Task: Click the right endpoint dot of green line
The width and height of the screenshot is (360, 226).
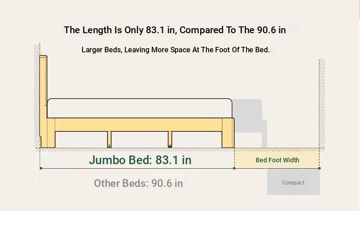Action: coord(319,168)
